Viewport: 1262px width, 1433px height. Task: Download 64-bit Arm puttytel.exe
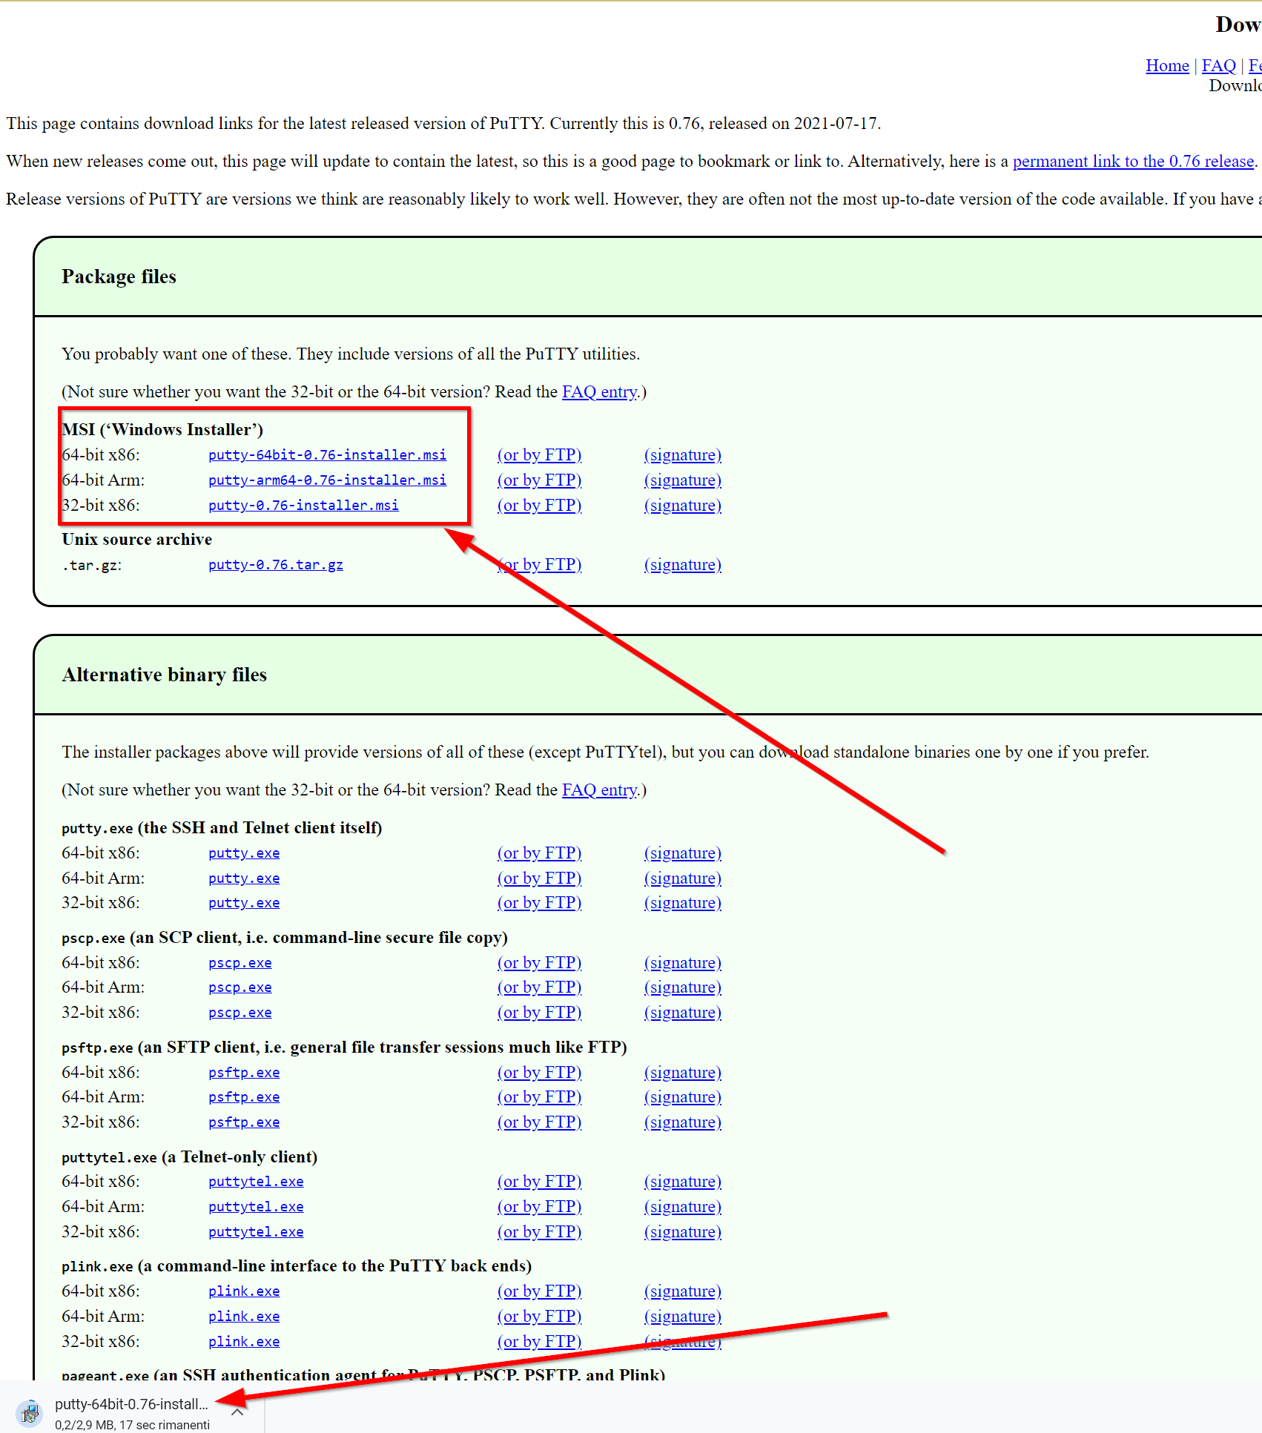256,1206
